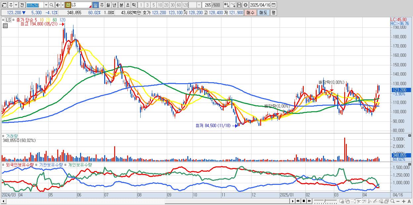Screen dimensions: 413x205
Task: Click the fast-forward button on bottom toolbar
Action: click(x=309, y=201)
